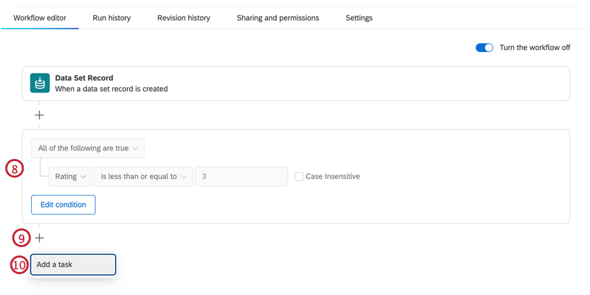Open the 'is less than or equal to' operator dropdown
Viewport: 590px width, 295px height.
click(x=144, y=176)
